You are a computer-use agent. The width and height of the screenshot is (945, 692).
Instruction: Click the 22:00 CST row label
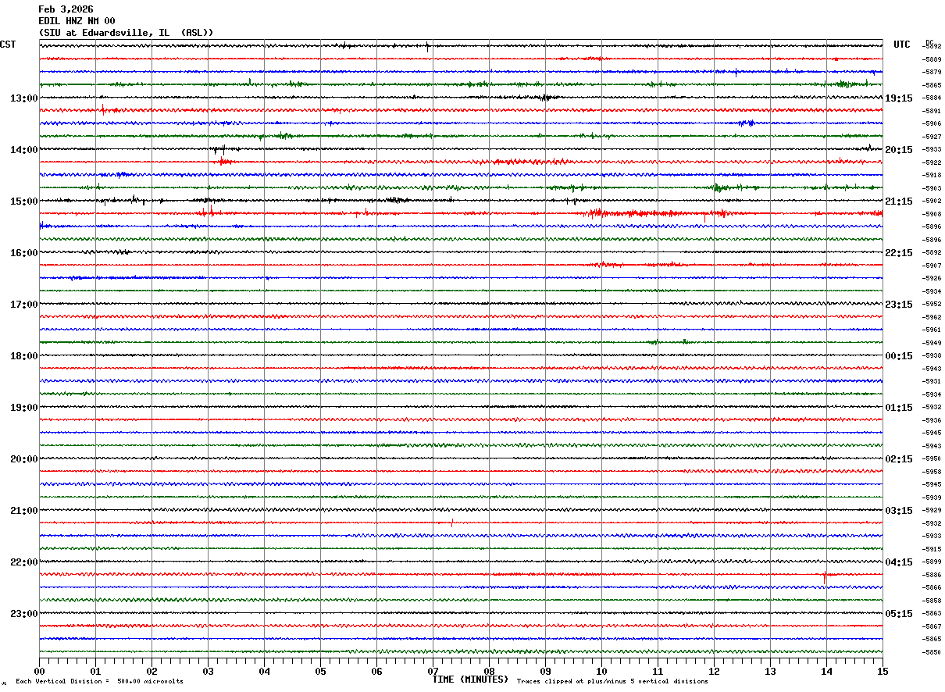coord(23,562)
